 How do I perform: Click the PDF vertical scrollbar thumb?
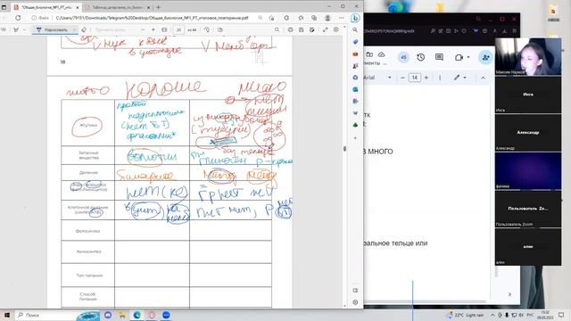click(344, 149)
